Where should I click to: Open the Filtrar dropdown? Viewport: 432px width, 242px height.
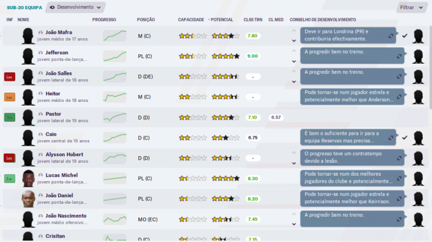coord(410,8)
